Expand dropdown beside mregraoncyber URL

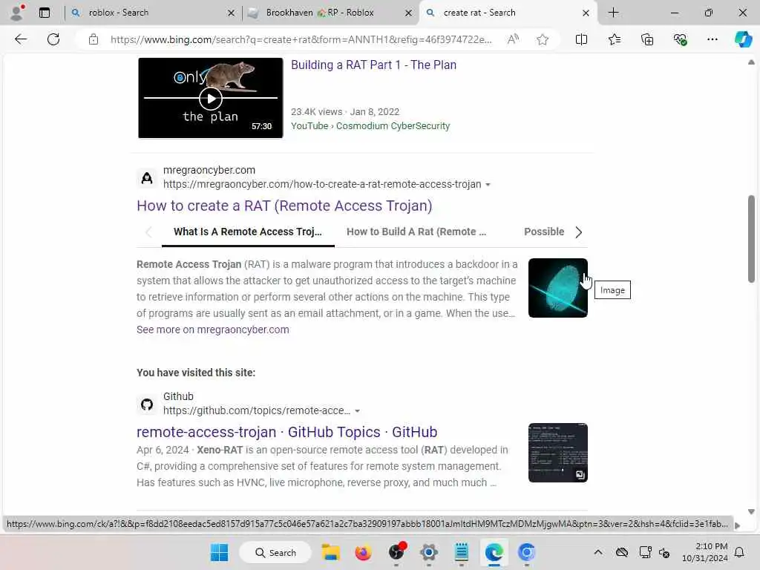tap(488, 185)
